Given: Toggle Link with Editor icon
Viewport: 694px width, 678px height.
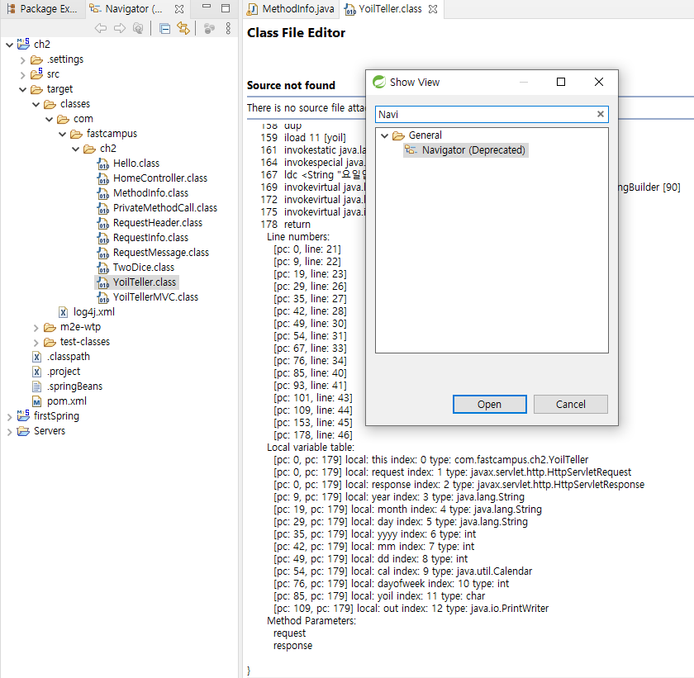Looking at the screenshot, I should pos(183,28).
